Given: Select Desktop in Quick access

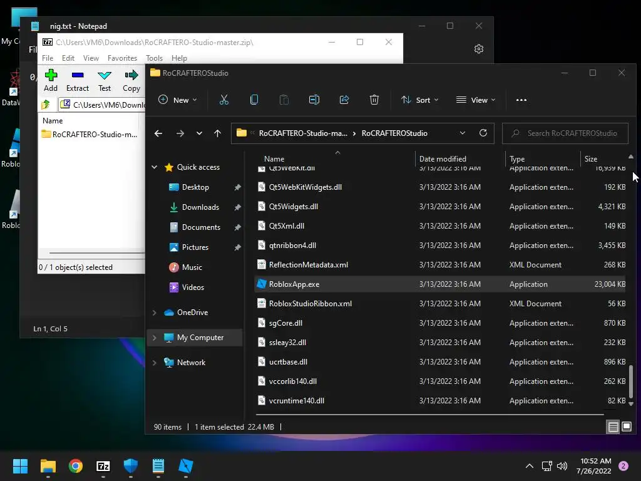Looking at the screenshot, I should pyautogui.click(x=195, y=187).
